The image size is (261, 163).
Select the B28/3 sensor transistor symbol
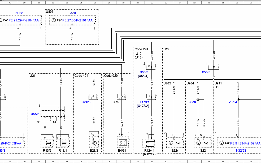(x=94, y=143)
